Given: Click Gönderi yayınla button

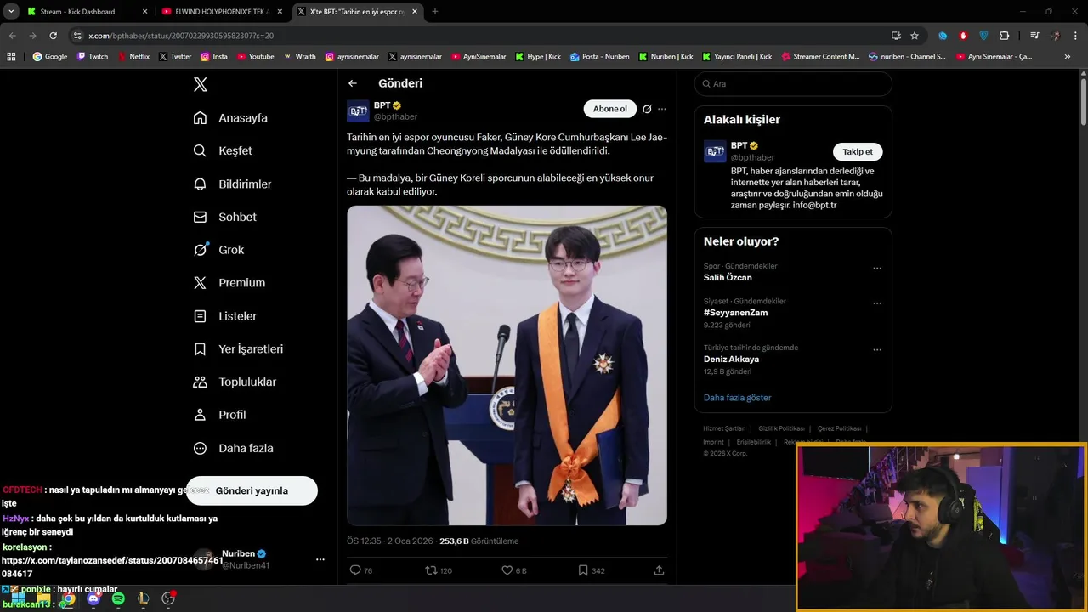Looking at the screenshot, I should (252, 490).
